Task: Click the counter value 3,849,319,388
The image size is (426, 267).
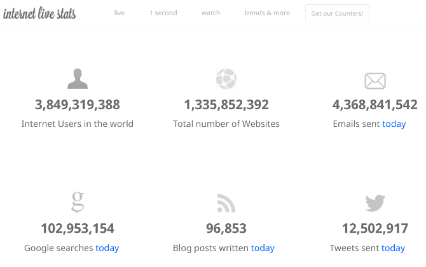Action: (x=78, y=105)
